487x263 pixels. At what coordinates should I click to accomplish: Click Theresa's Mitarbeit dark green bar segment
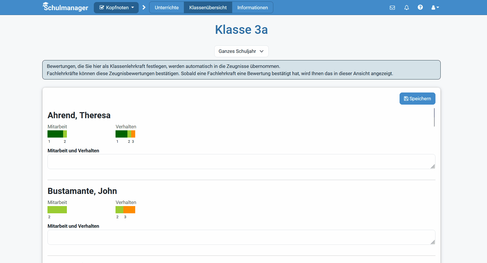click(x=55, y=134)
